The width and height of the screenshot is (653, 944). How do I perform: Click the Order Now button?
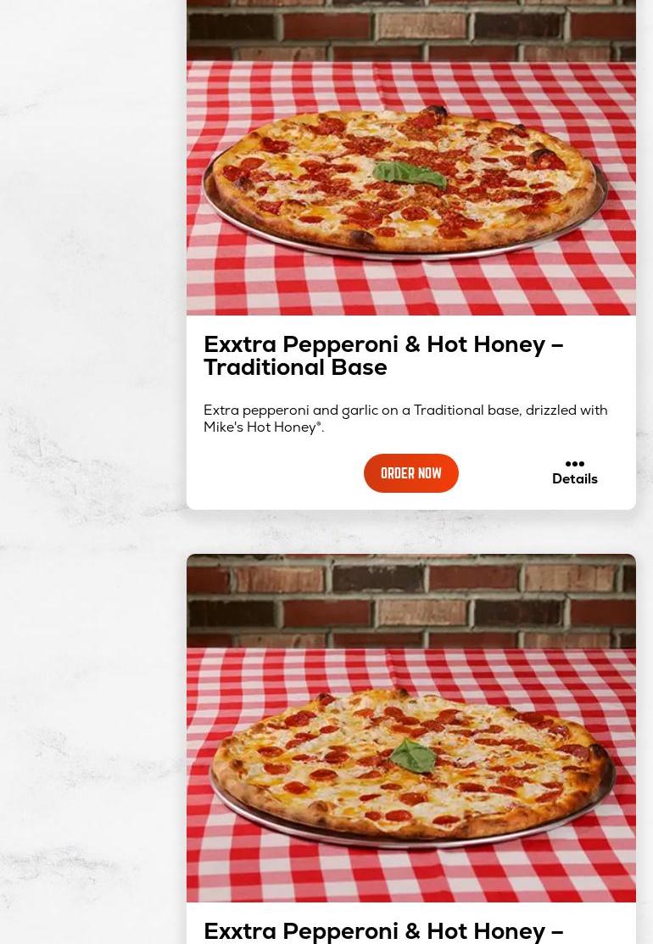411,473
